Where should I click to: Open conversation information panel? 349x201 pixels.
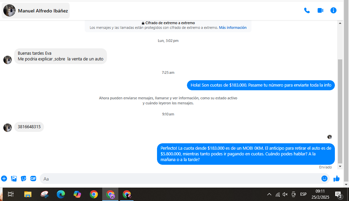coord(333,10)
